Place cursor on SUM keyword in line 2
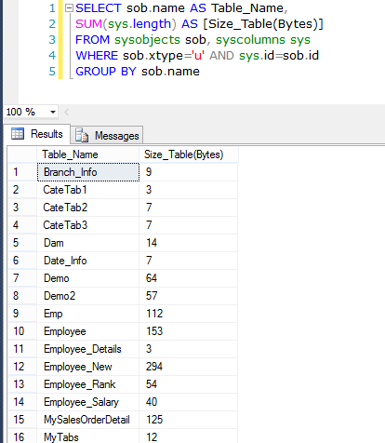 [x=88, y=24]
